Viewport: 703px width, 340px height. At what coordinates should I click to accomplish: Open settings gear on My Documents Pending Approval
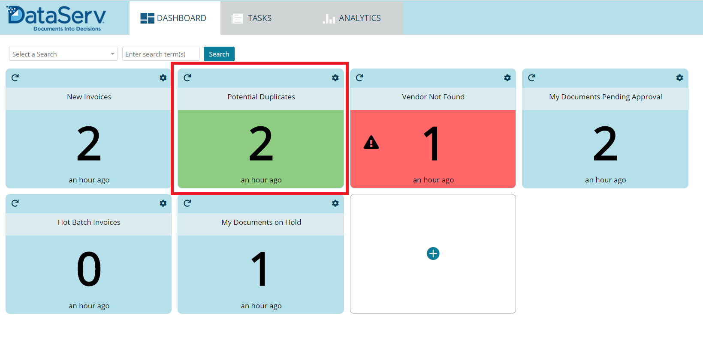tap(679, 78)
